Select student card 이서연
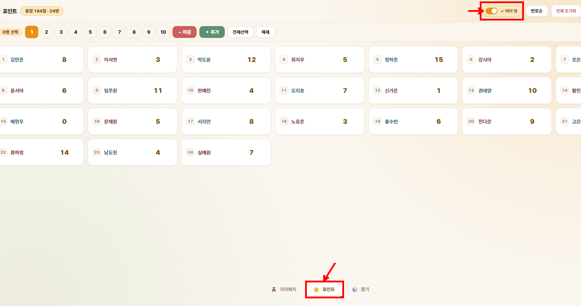The height and width of the screenshot is (306, 581). point(133,59)
